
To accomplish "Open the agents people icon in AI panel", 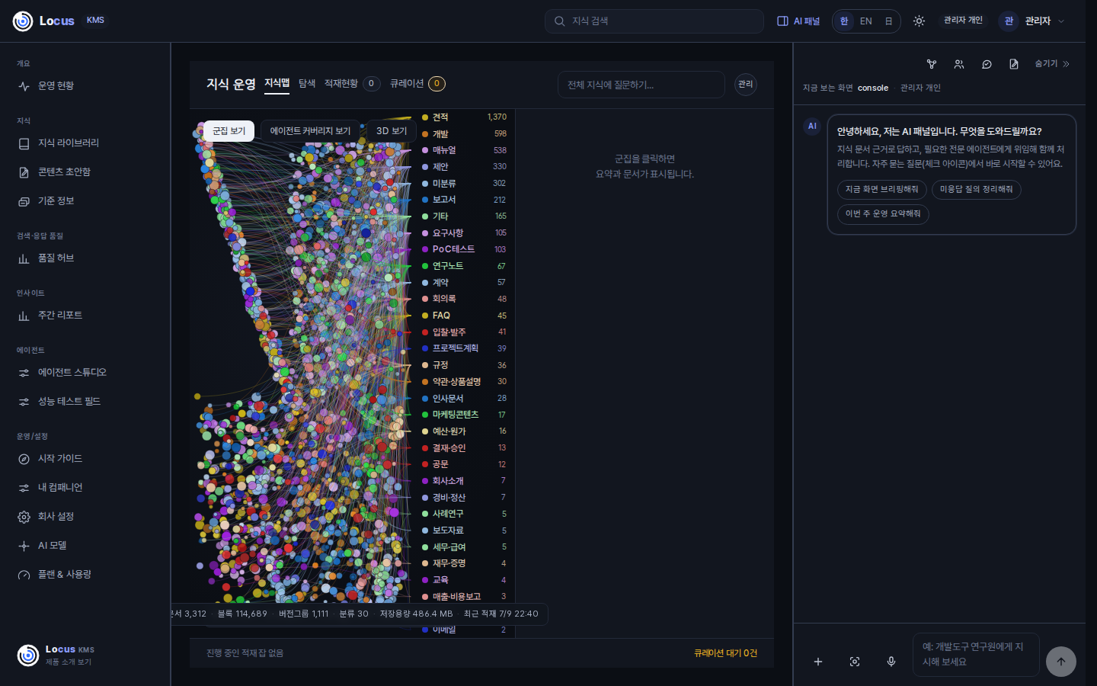I will click(959, 64).
